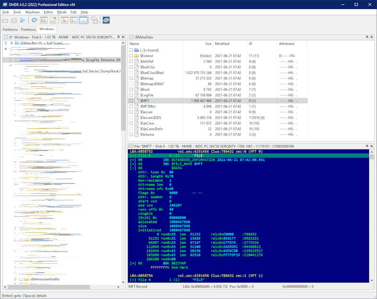The height and width of the screenshot is (299, 377).
Task: Check the vb6mousewheelfix folder checkbox
Action: click(x=21, y=279)
